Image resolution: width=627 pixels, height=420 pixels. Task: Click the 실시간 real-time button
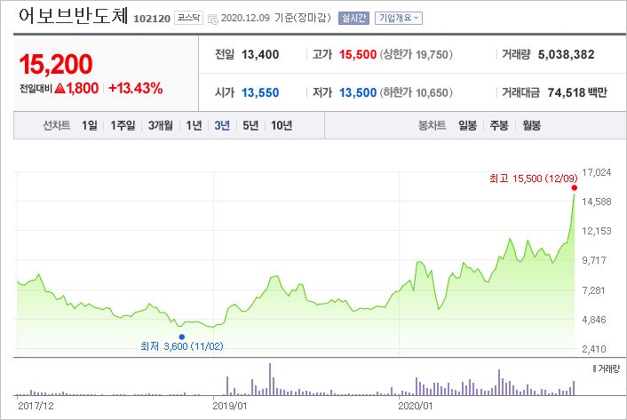click(x=353, y=18)
